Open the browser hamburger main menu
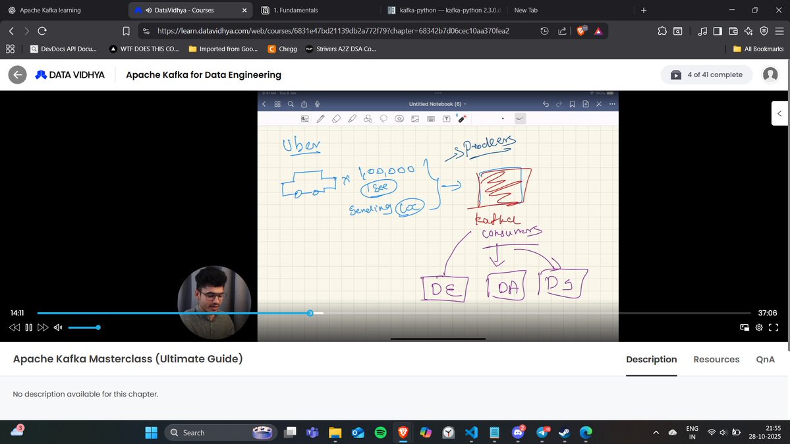This screenshot has height=444, width=790. click(x=779, y=31)
